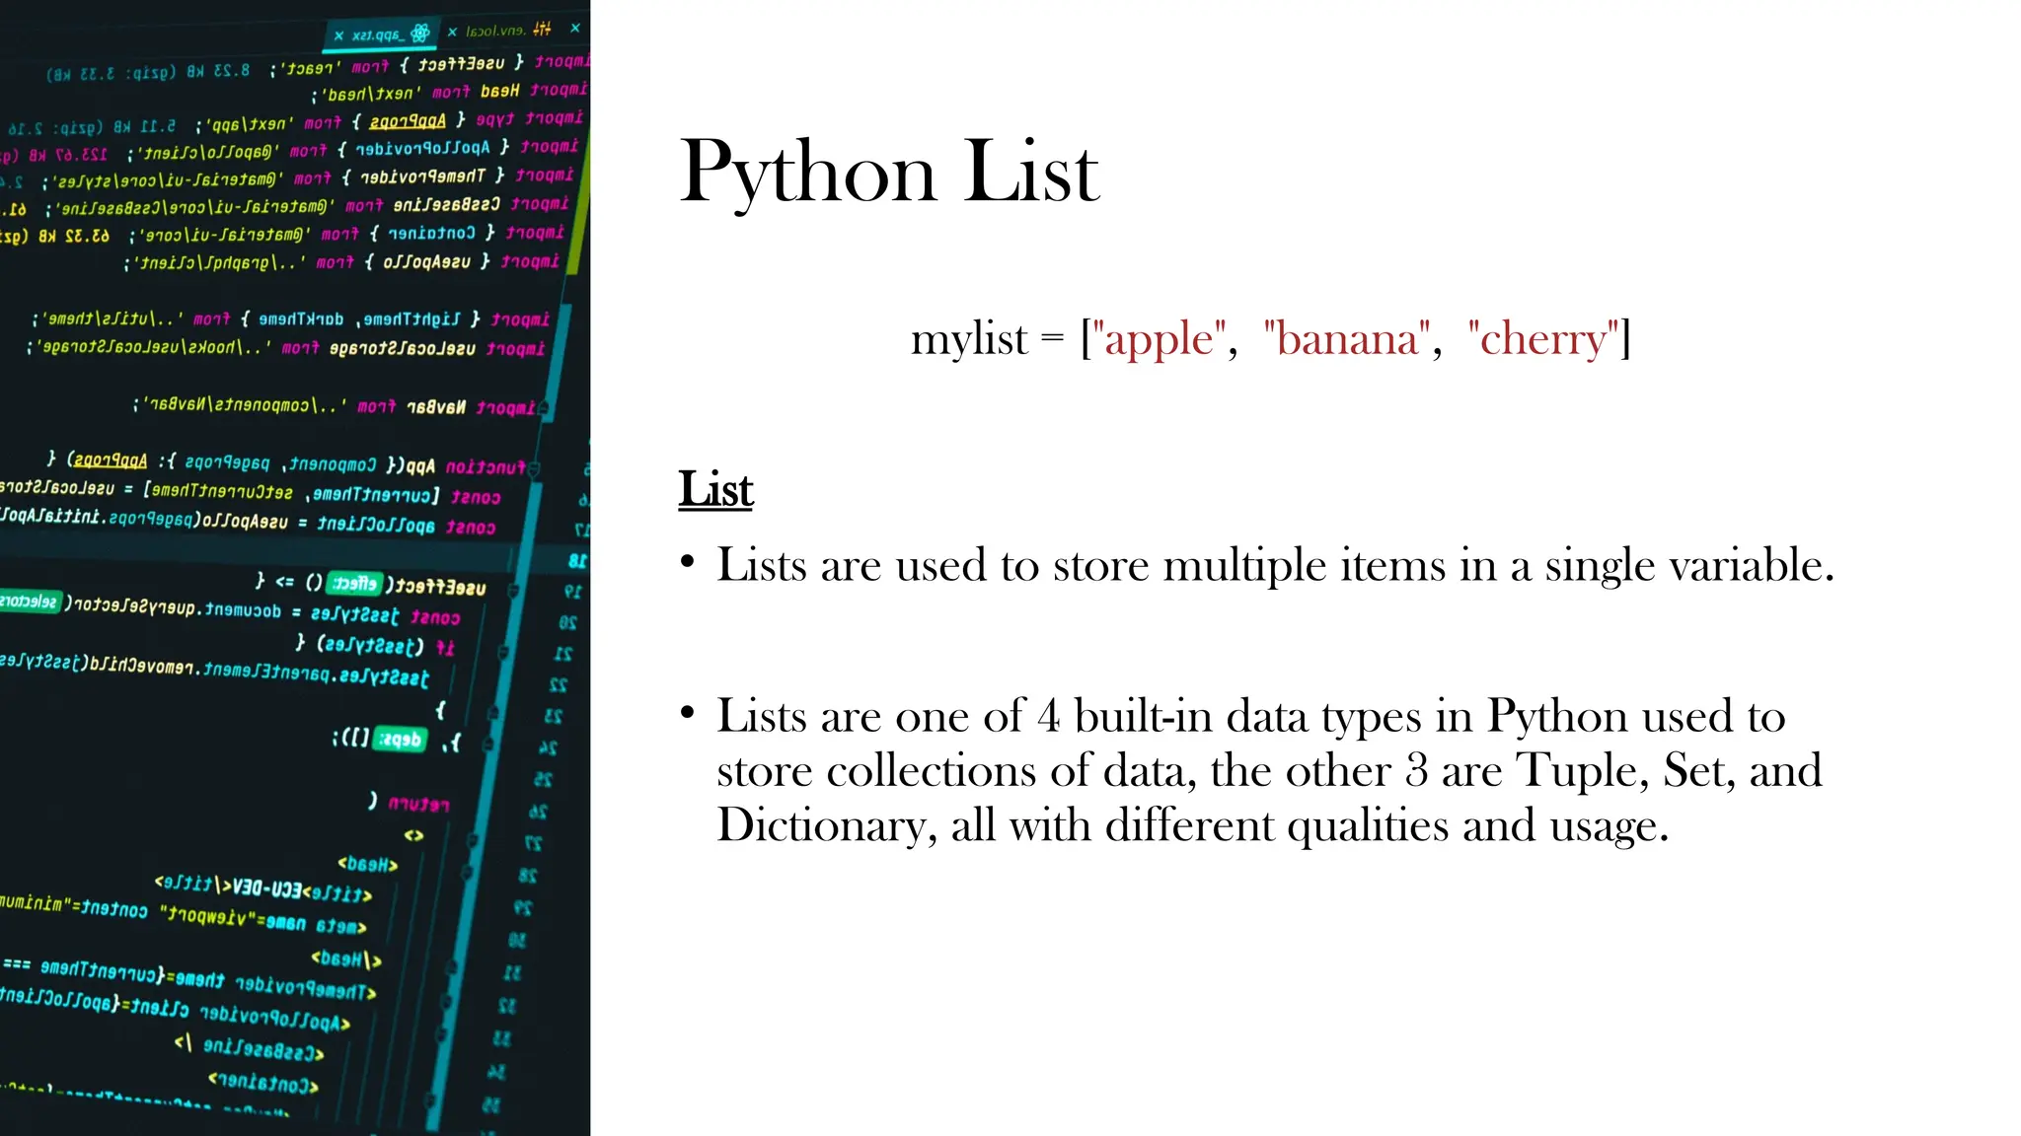Click the green 'selector' inlay hint badge
Screen dimensions: 2021x1136
[30, 602]
